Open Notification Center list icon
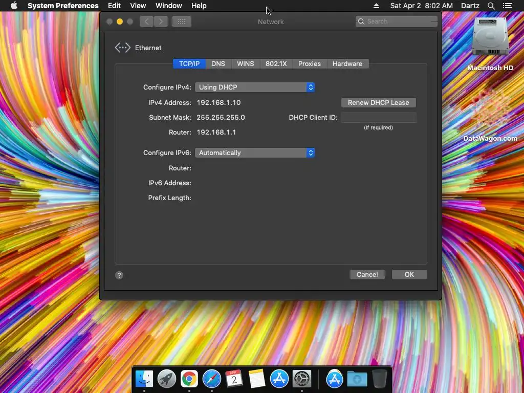Viewport: 524px width, 393px height. pos(507,6)
